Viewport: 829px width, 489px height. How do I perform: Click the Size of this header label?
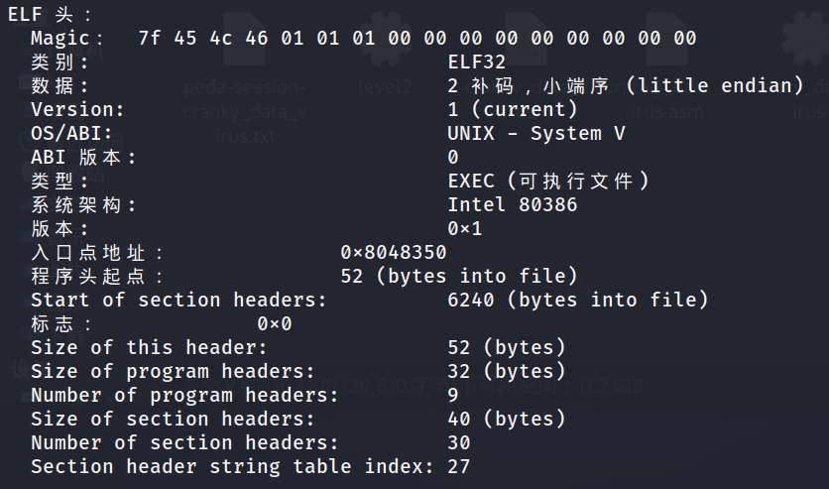149,347
